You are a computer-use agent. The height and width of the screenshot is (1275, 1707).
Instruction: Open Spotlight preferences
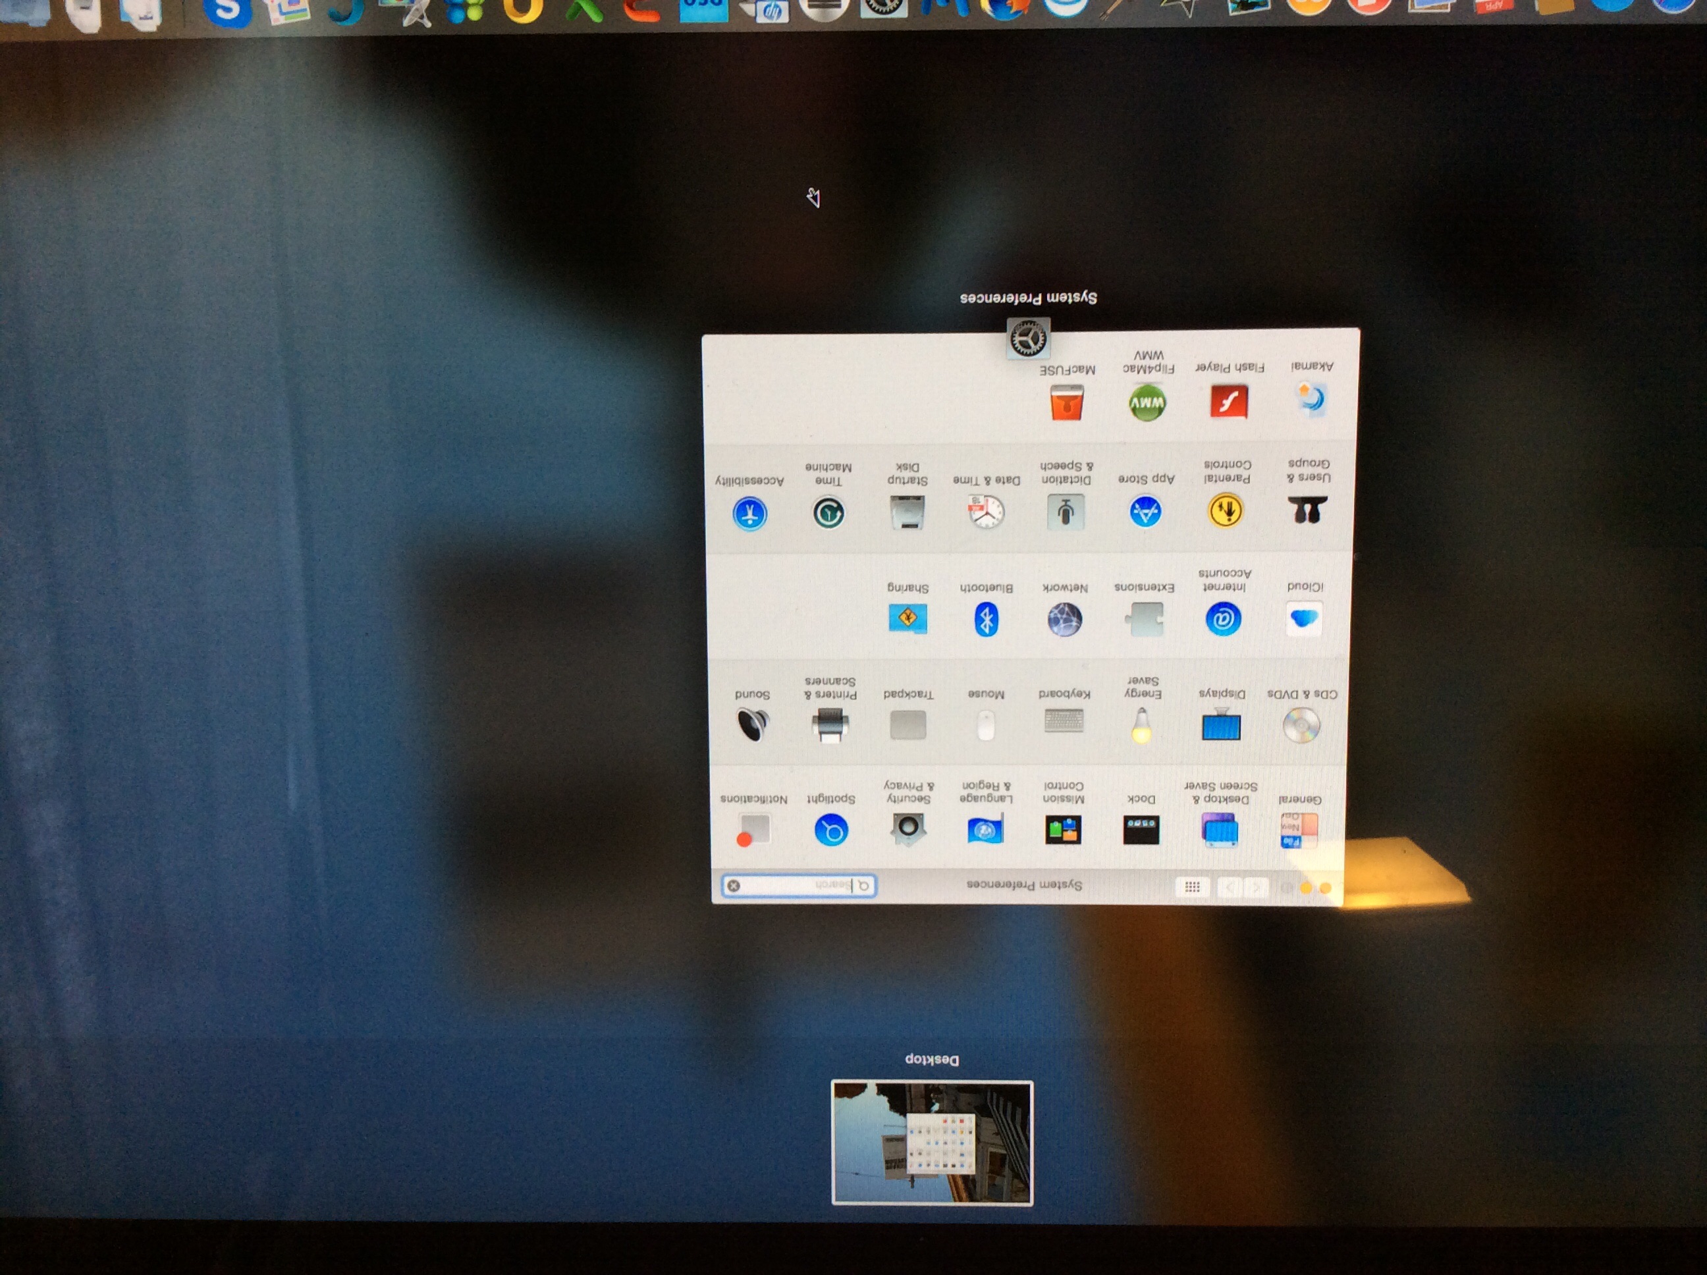831,830
